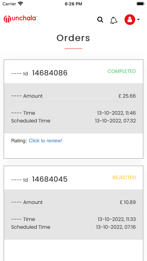
Task: Check the Wi-Fi status icon
Action: click(21, 4)
